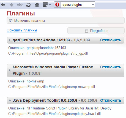The width and height of the screenshot is (126, 118).
Task: Toggle the Включить плагины checkbox
Action: (x=10, y=20)
